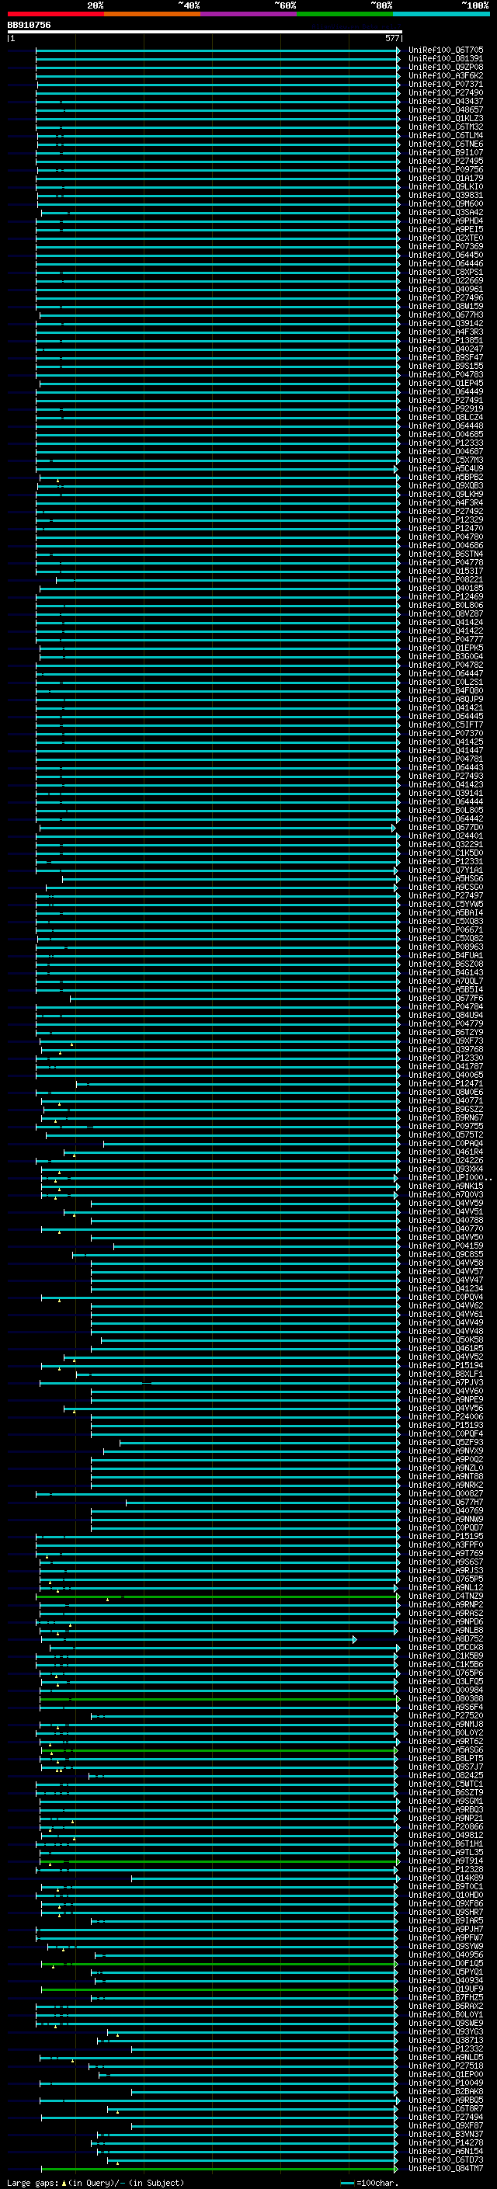This screenshot has height=2189, width=497.
Task: Select label UniRef100_P92919
Action: tap(446, 408)
